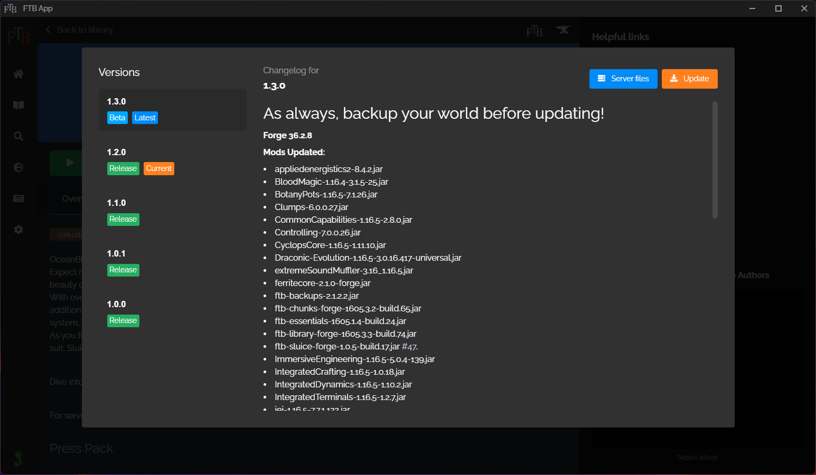Click the IntegratedTerminals-1.16.5-1.2.7.jar entry
The height and width of the screenshot is (475, 816).
pos(340,397)
